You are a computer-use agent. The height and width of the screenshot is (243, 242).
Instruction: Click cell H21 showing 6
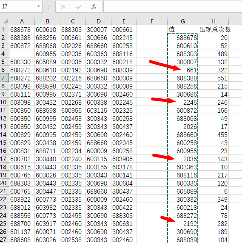214,191
